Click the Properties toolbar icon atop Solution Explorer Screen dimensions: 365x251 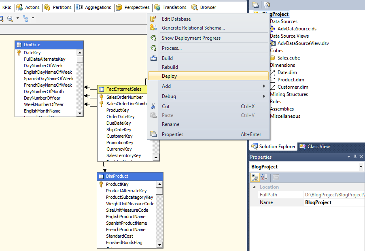(255, 5)
